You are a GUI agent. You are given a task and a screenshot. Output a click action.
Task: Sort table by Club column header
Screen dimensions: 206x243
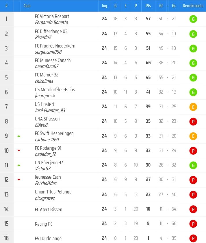(27, 6)
